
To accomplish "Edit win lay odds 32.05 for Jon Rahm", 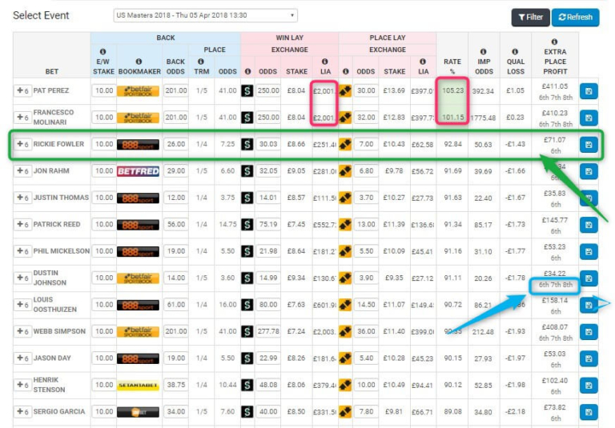I will click(x=268, y=171).
